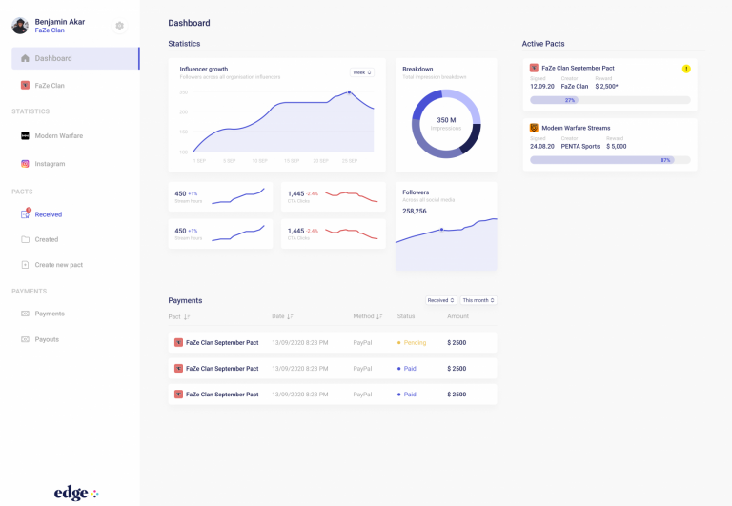Click yellow warning icon on FaZe Clan September Pact
The image size is (732, 506).
(686, 69)
